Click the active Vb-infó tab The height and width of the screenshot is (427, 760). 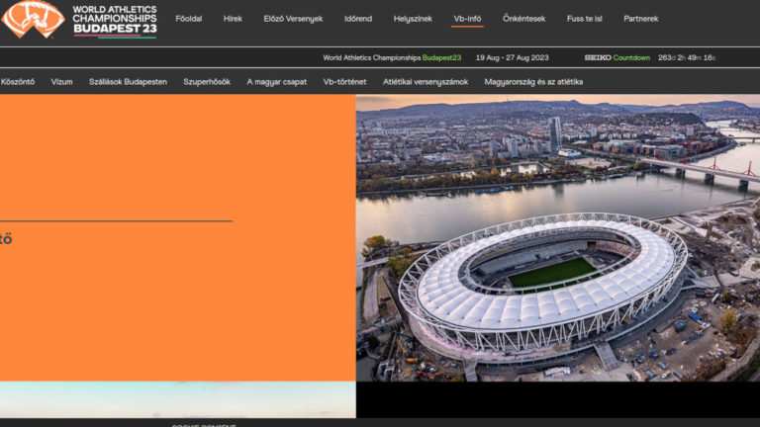[467, 19]
